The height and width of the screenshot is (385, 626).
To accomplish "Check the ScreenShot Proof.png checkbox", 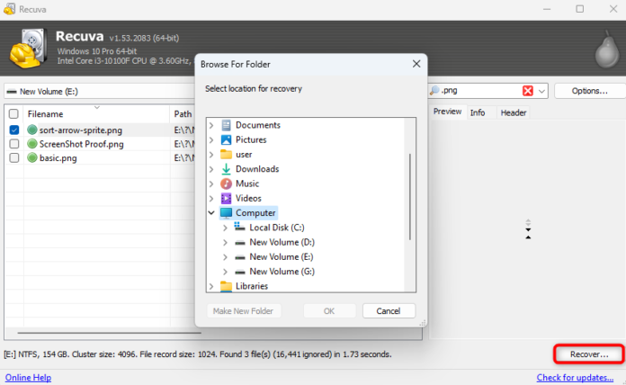I will (x=13, y=144).
